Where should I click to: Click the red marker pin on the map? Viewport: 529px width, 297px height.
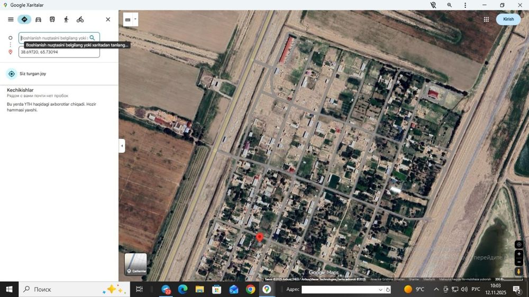(259, 237)
